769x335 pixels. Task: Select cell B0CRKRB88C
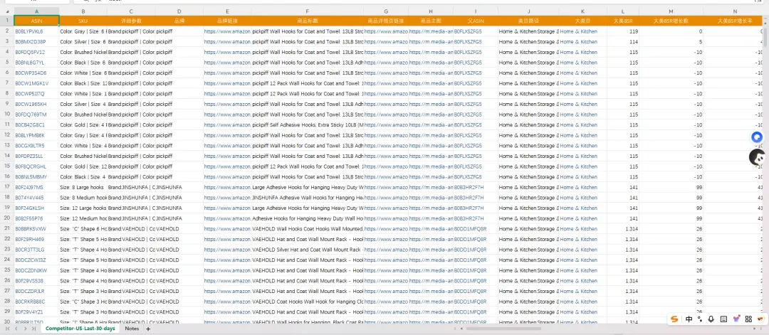coord(37,301)
